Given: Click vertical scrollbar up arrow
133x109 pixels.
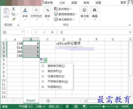Looking at the screenshot, I should coord(131,39).
